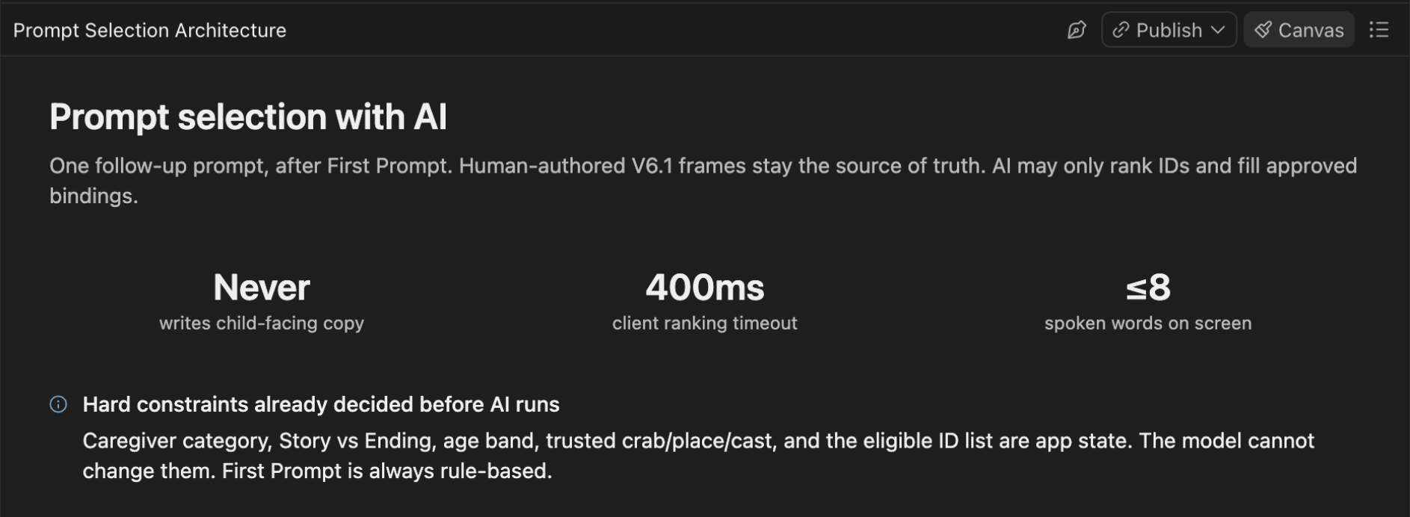Toggle the Canvas view button

1299,30
